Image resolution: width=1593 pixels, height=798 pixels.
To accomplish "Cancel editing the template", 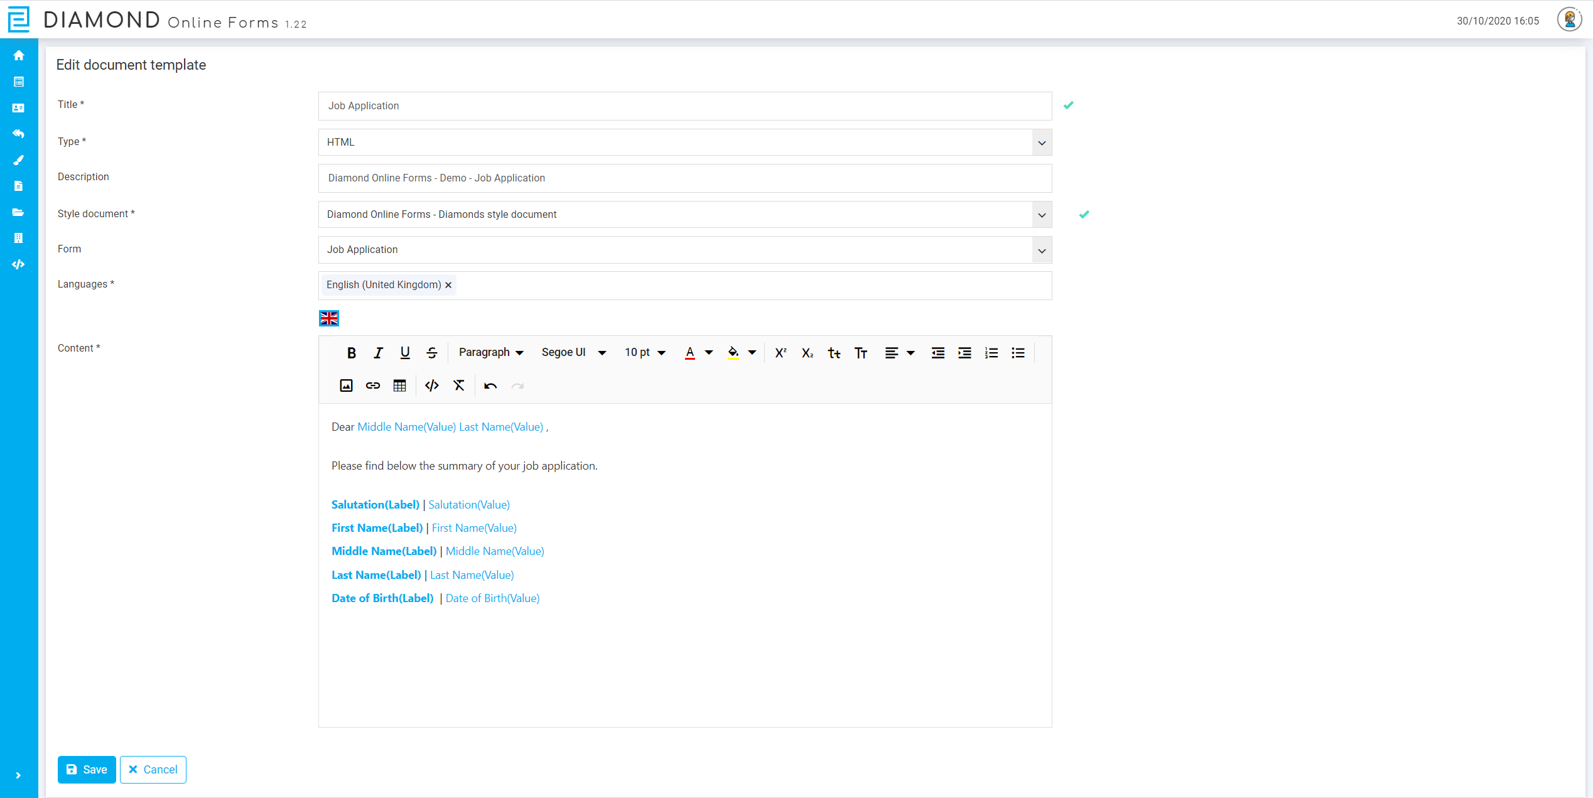I will tap(153, 770).
